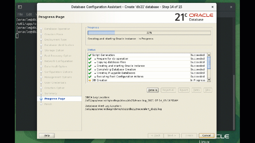
Task: Click the DBCA trace log path
Action: coord(132,101)
